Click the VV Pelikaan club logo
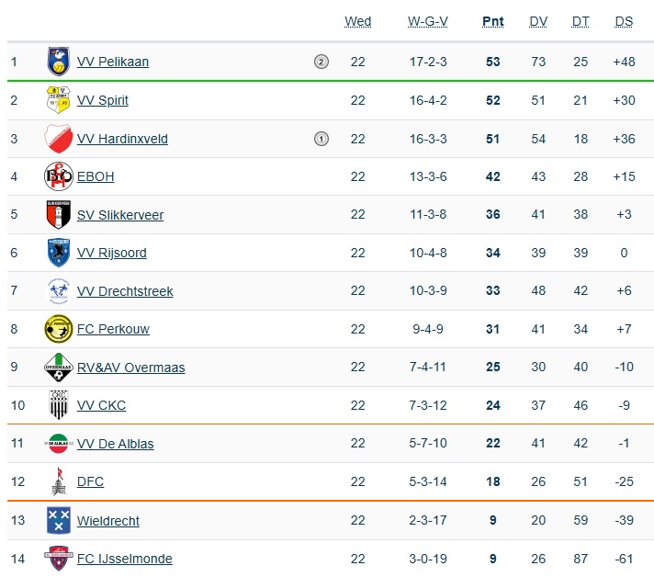 click(x=59, y=62)
